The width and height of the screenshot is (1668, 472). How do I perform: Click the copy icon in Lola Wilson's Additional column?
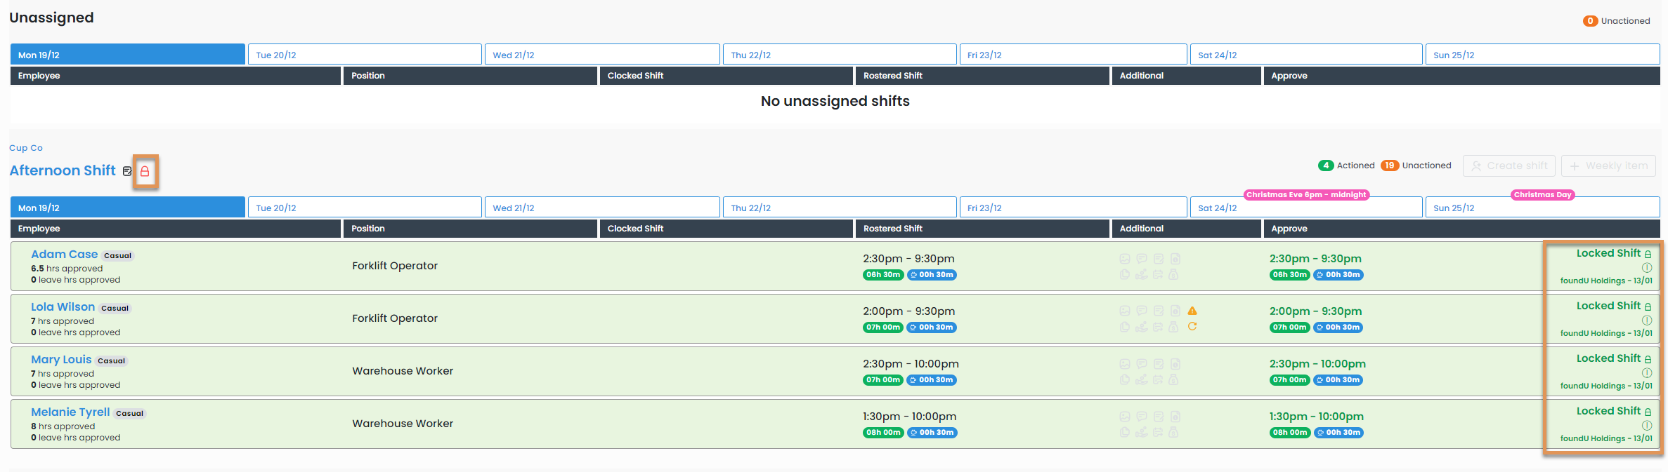1124,327
